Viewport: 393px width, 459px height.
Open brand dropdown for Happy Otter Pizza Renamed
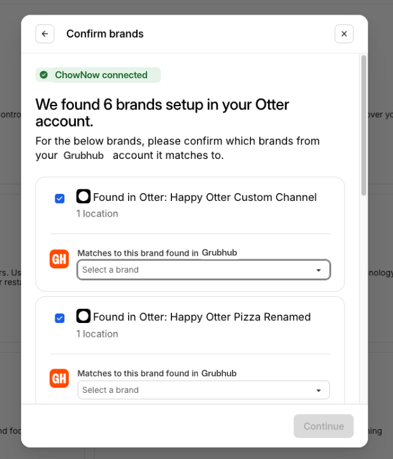click(197, 390)
